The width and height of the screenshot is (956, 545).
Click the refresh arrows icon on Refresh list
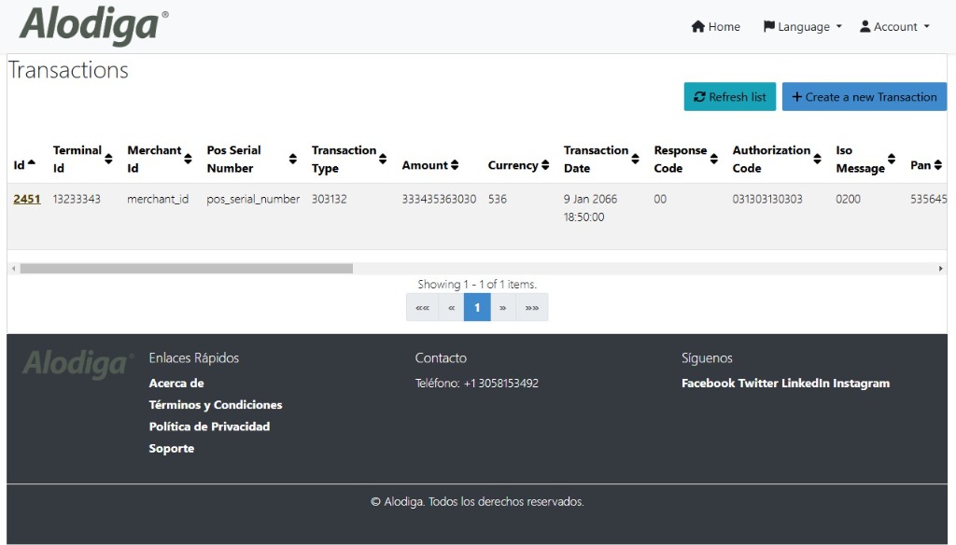click(x=699, y=96)
